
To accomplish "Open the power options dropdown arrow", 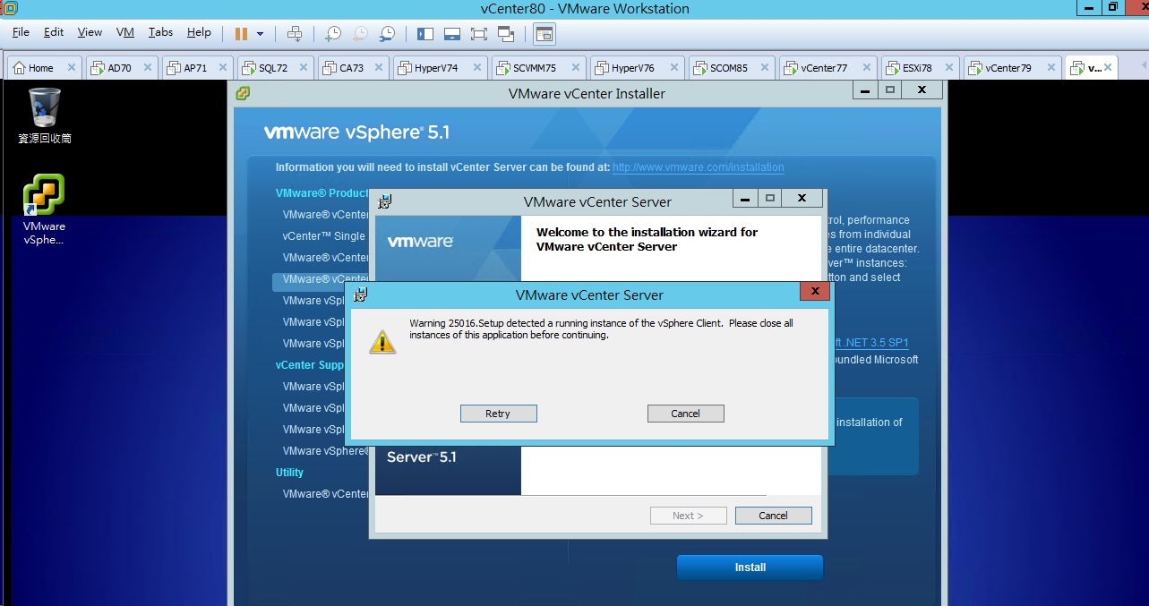I will 260,33.
